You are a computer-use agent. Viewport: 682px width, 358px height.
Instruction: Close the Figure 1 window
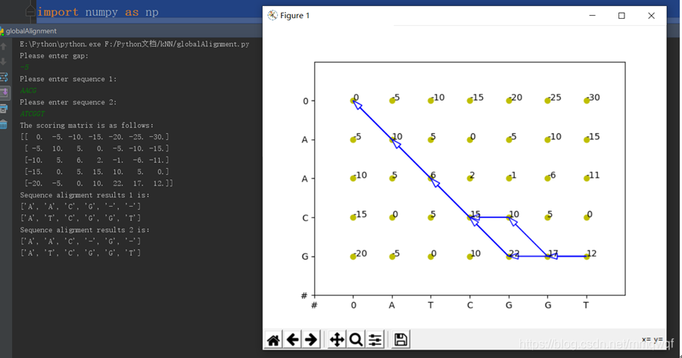point(651,16)
